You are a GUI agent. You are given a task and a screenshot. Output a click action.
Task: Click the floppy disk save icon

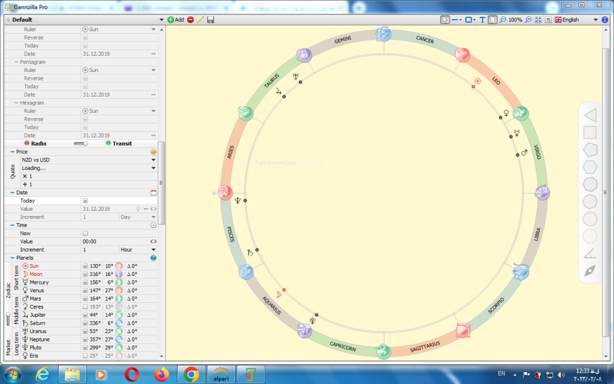[x=210, y=20]
